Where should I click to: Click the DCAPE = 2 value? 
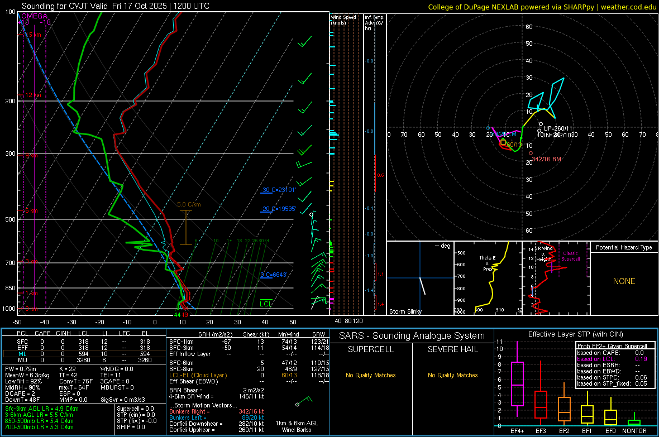coord(20,393)
